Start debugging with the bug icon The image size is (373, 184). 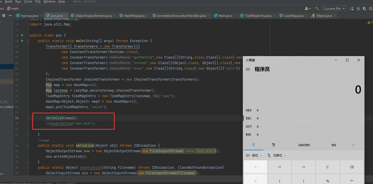358,9
